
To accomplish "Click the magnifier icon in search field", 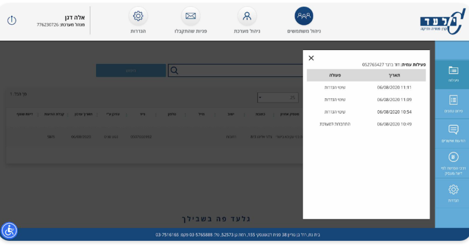I will click(175, 71).
